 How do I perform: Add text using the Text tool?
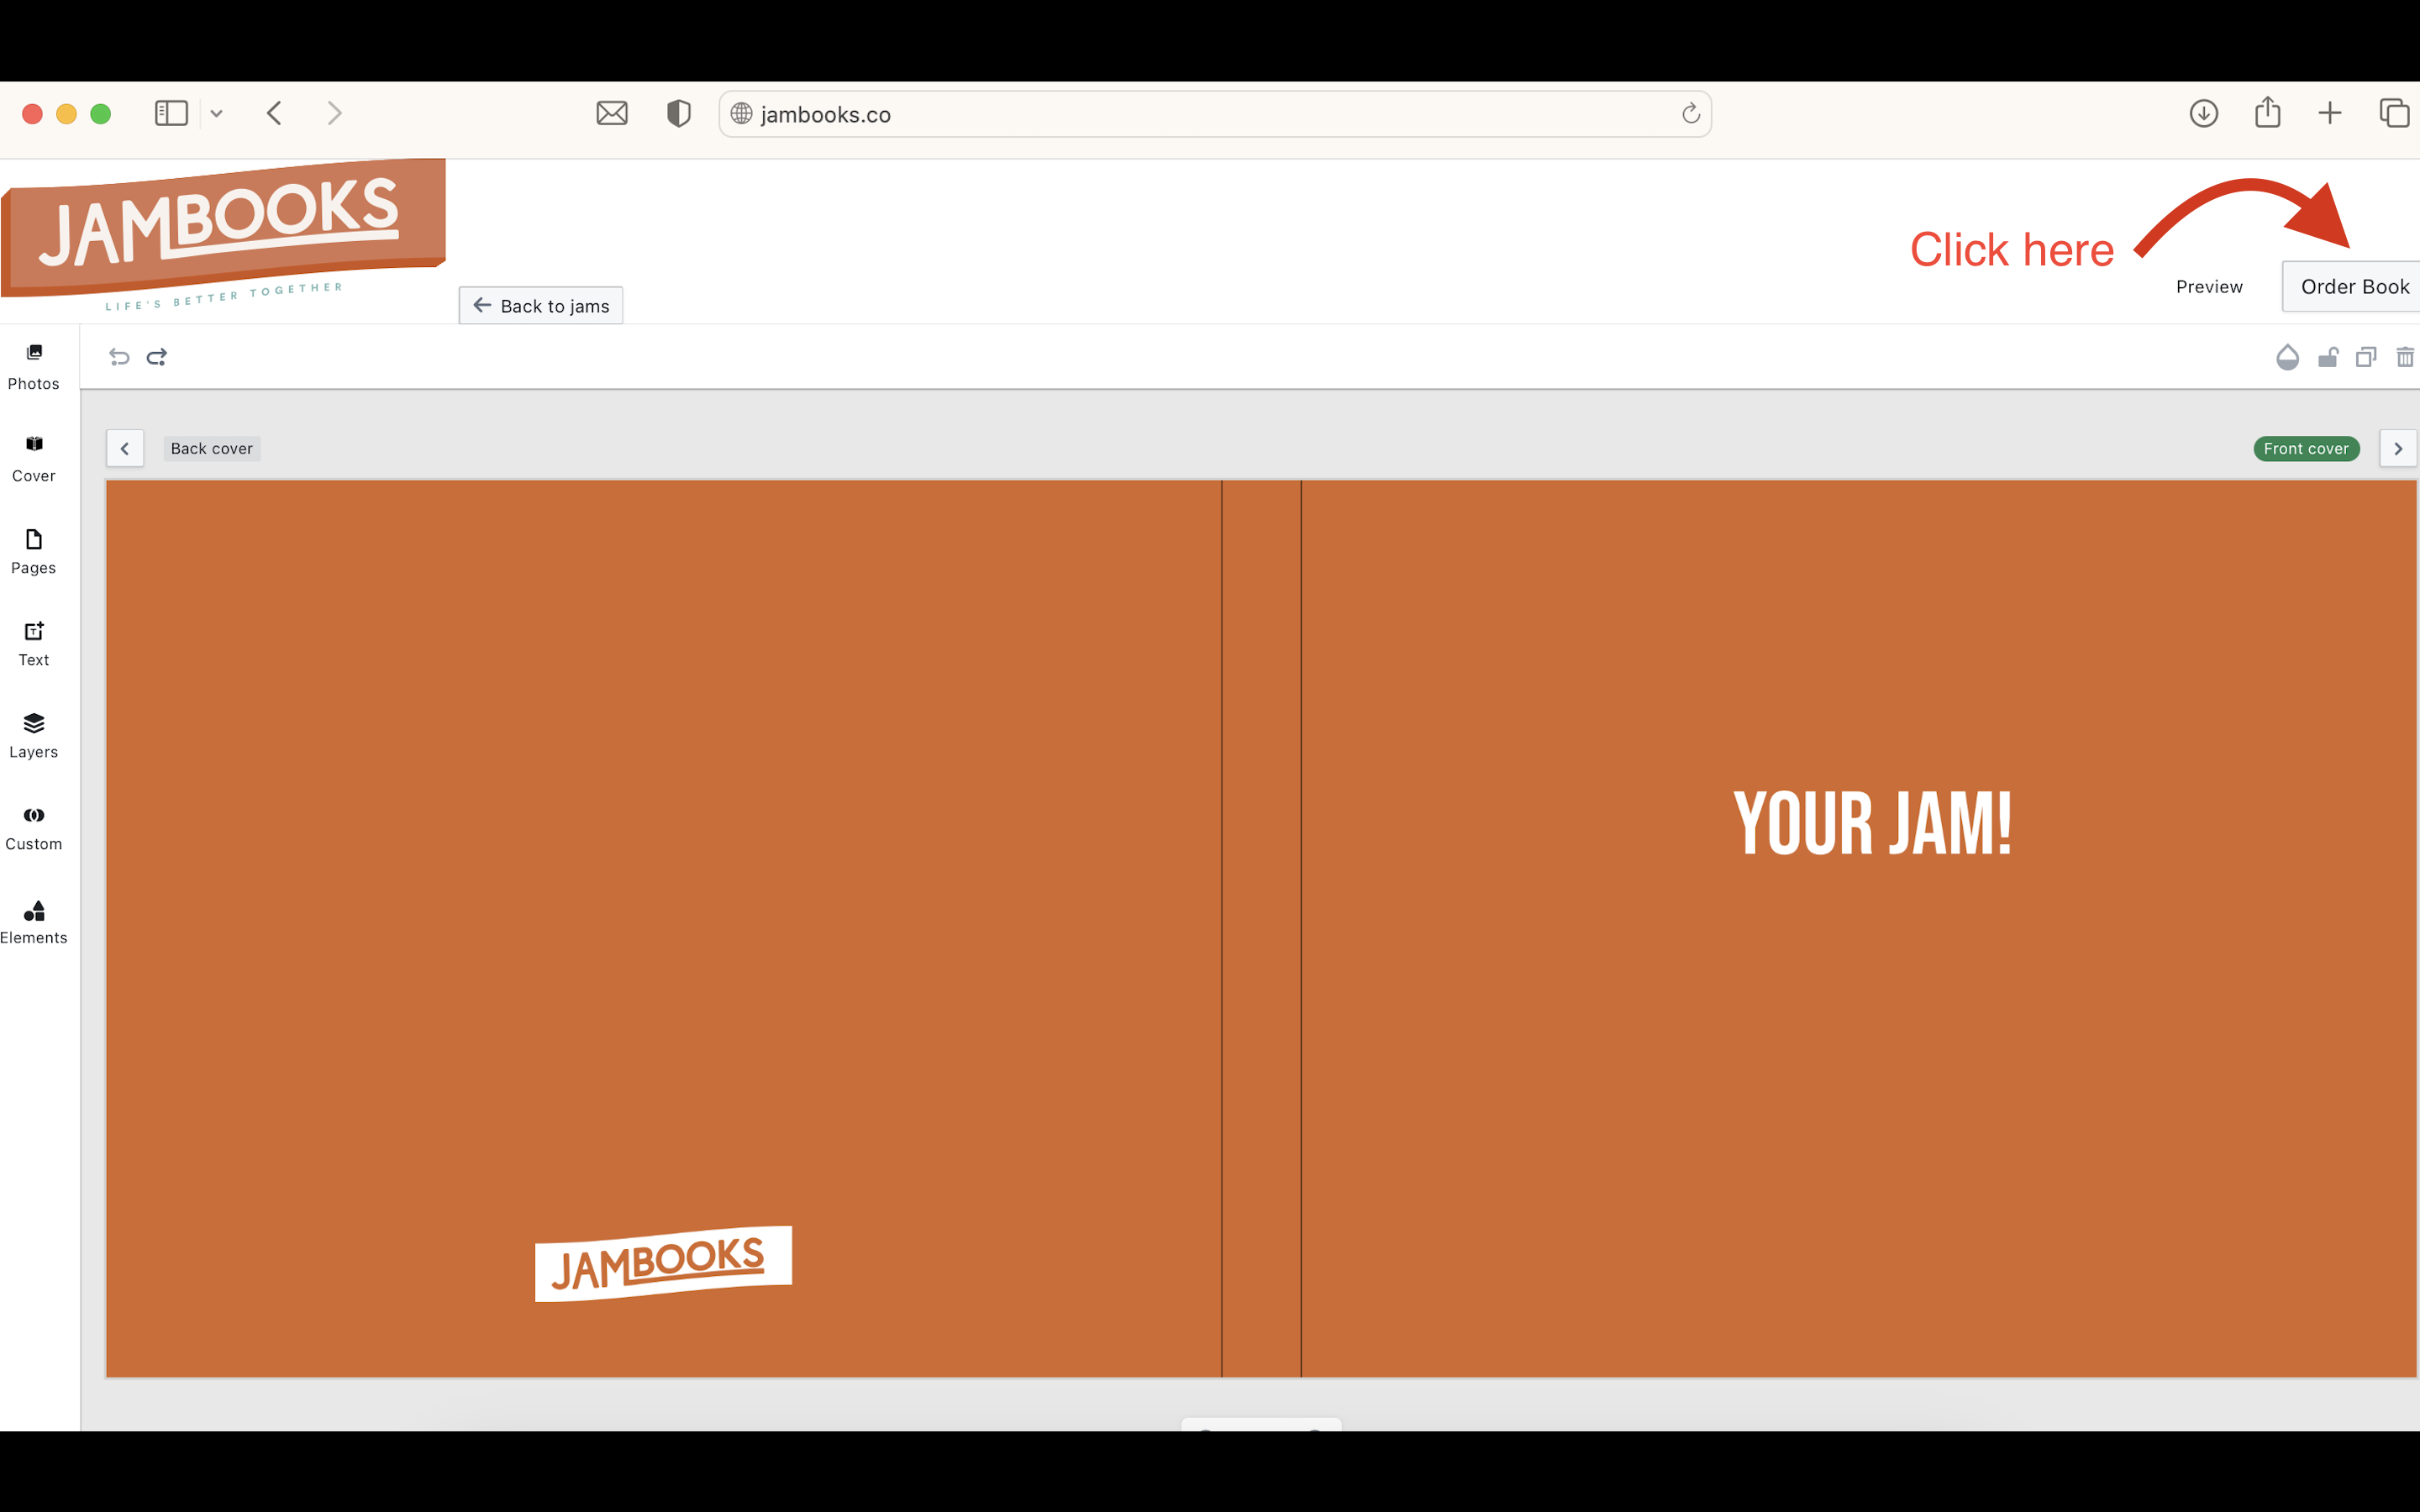tap(33, 642)
